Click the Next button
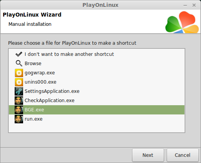201x163 pixels. coord(148,155)
